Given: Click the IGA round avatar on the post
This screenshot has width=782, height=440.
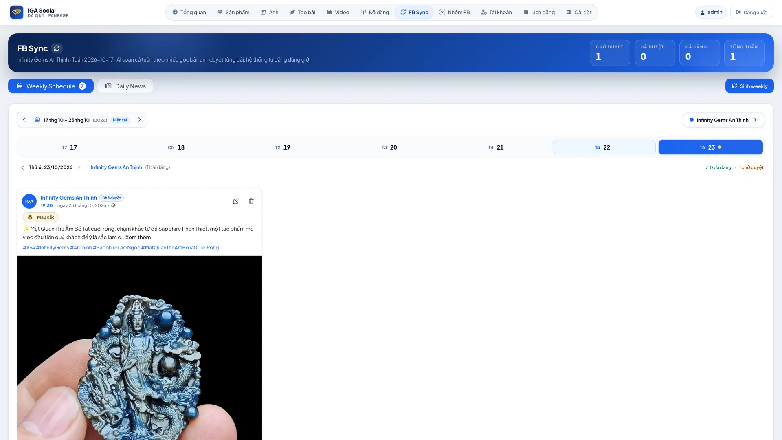Looking at the screenshot, I should 29,201.
